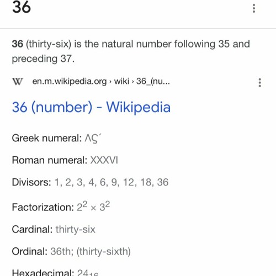The width and height of the screenshot is (276, 276).
Task: Click the 'Divisors' label
Action: (31, 182)
